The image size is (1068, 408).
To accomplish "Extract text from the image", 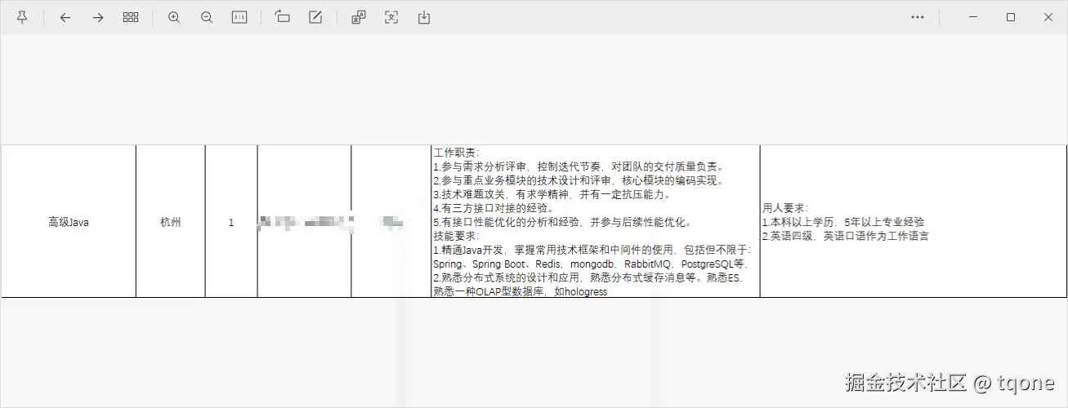I will point(391,17).
